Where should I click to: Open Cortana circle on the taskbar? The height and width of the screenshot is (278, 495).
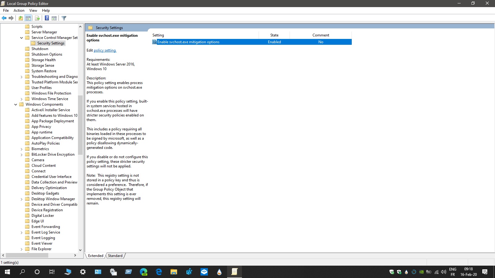[37, 272]
